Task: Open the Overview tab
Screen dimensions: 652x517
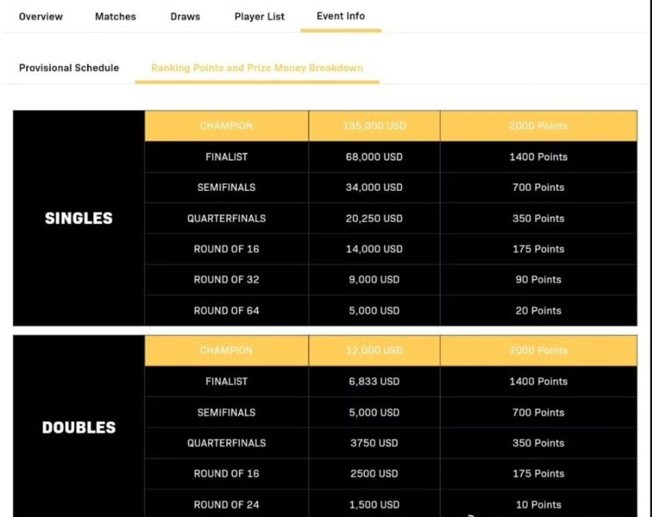Action: [x=41, y=17]
